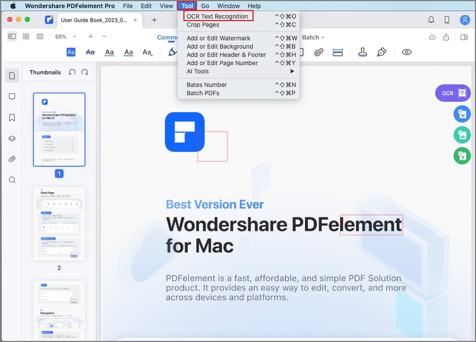The height and width of the screenshot is (342, 476).
Task: Zoom in with the plus button
Action: click(90, 36)
